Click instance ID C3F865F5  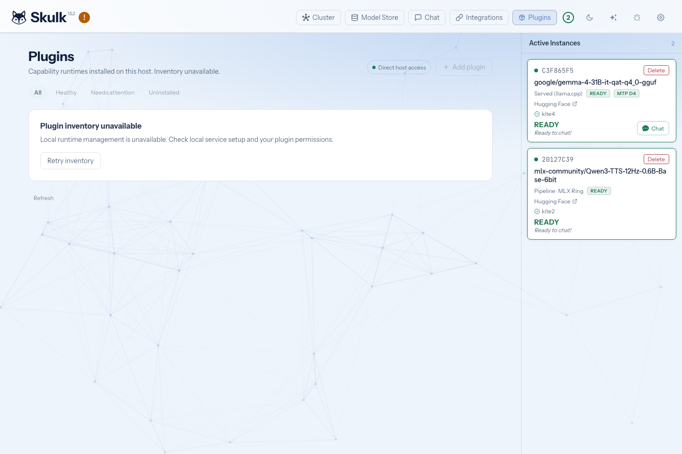coord(557,70)
